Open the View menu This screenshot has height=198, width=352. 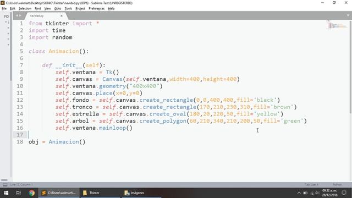tap(48, 9)
